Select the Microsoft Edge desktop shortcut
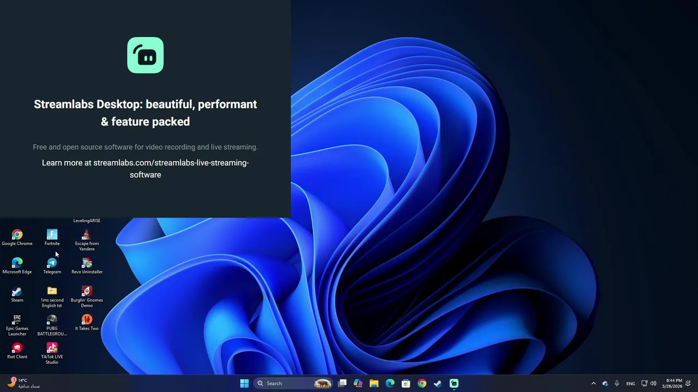The width and height of the screenshot is (698, 392). click(x=17, y=266)
